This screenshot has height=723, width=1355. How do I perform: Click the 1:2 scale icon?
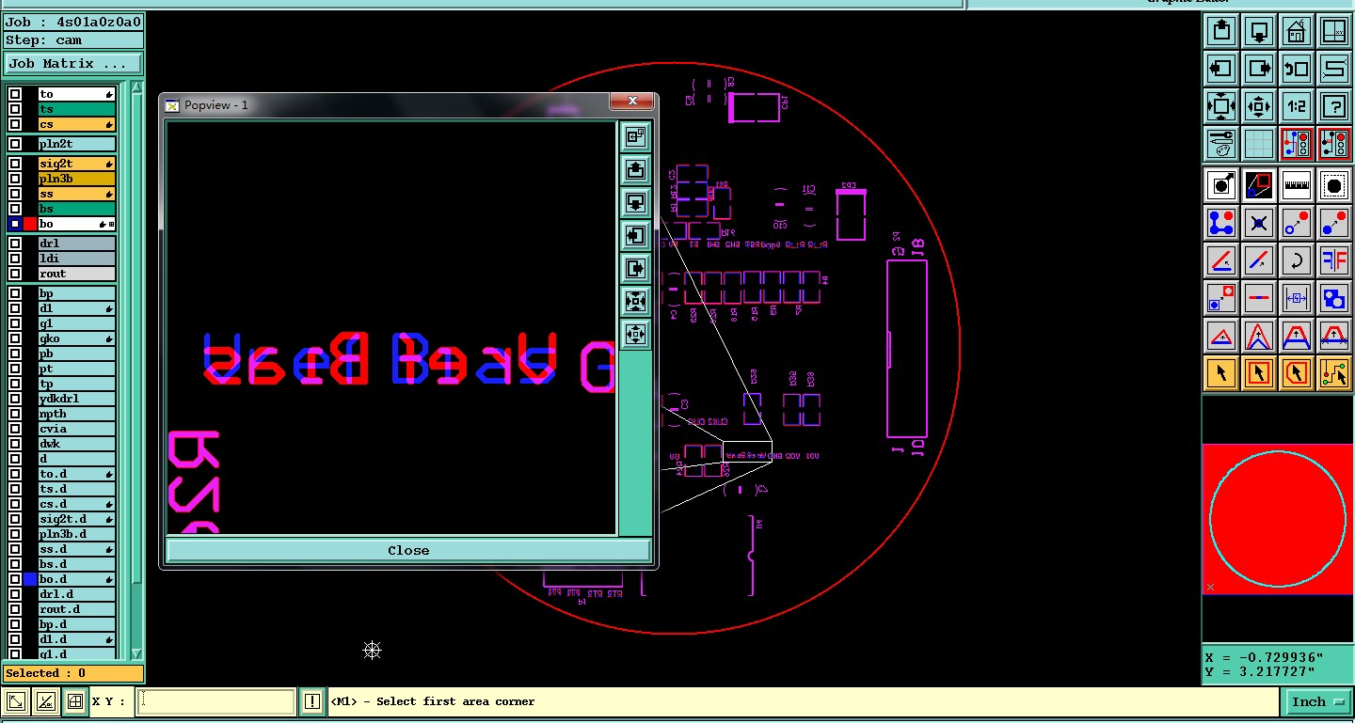[1297, 106]
